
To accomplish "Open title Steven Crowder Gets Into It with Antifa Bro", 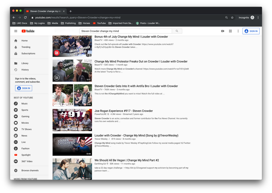I will coord(136,86).
